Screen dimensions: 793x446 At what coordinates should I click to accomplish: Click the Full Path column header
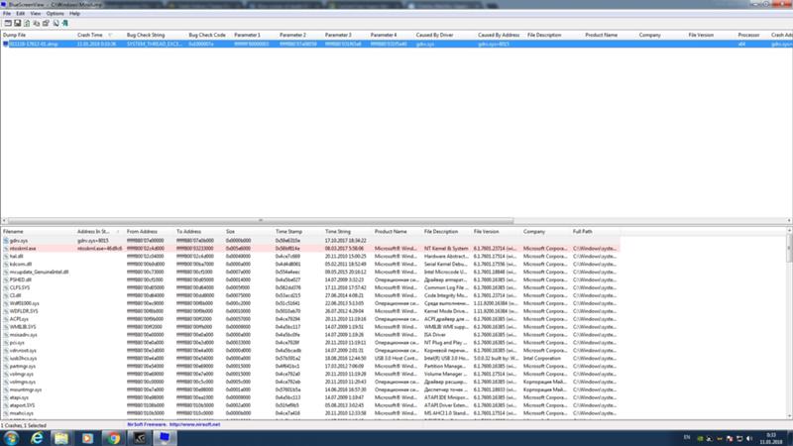[596, 231]
